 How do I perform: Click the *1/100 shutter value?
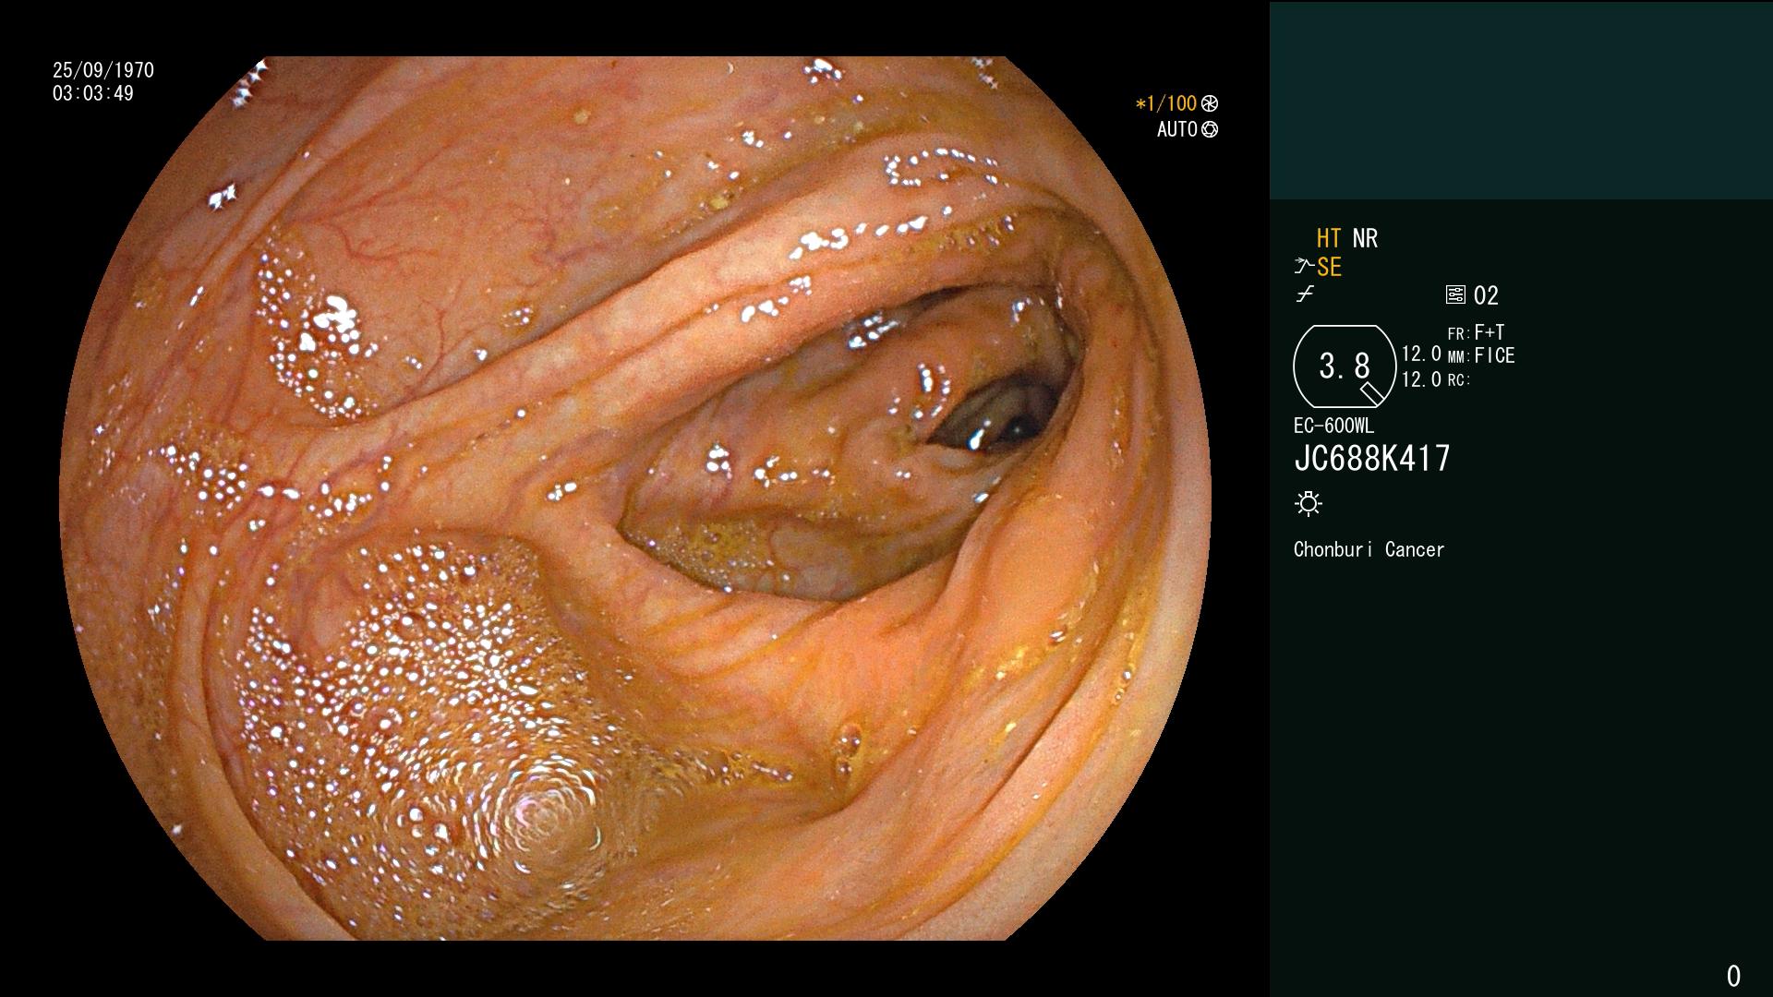pyautogui.click(x=1165, y=103)
